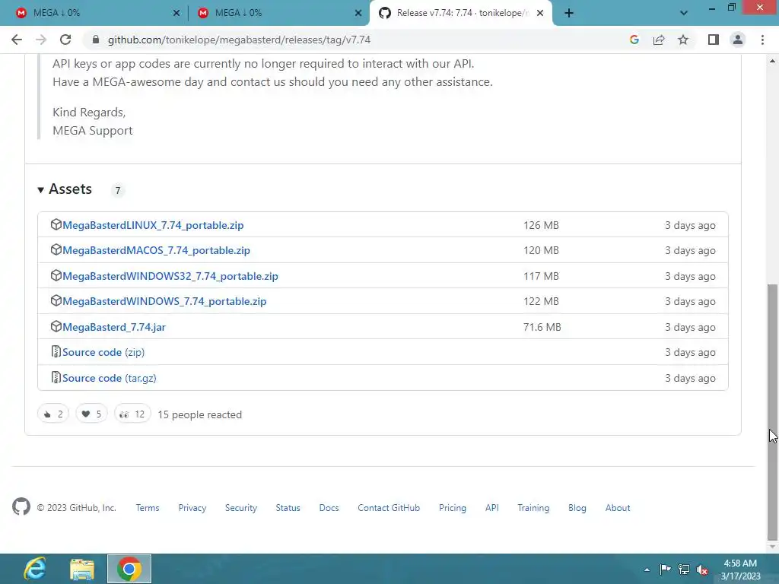Download Source code (tar.gz)

coord(110,378)
